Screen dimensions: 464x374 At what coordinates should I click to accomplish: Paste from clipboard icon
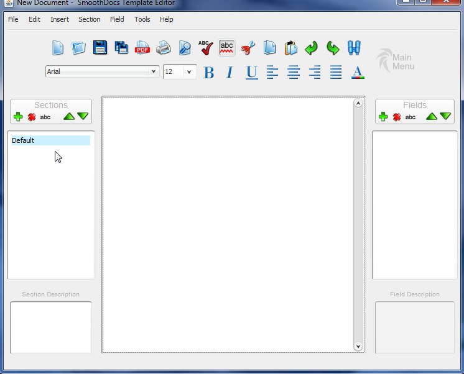coord(290,48)
